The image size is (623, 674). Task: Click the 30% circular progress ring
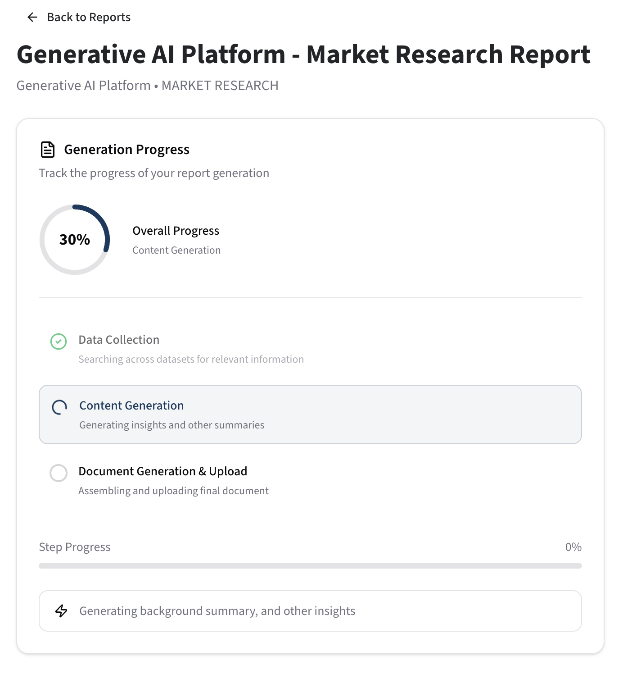75,240
